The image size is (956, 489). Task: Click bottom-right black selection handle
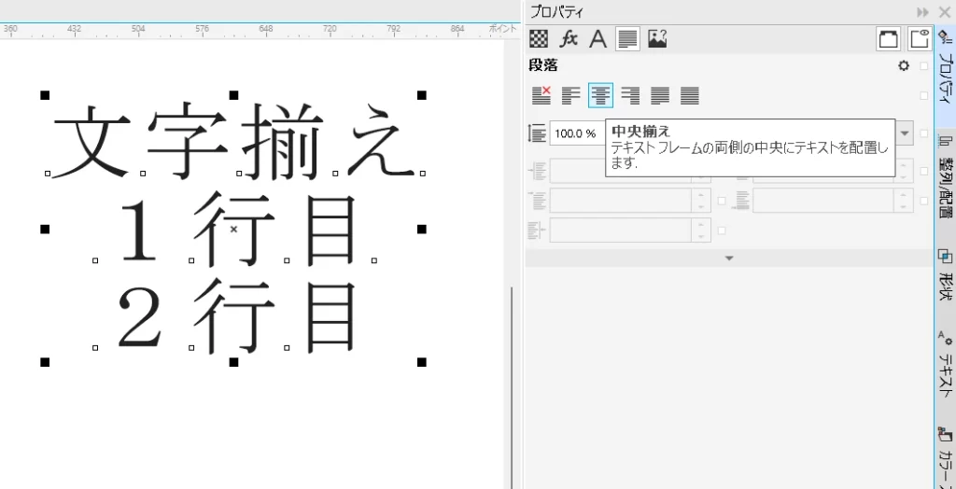pos(421,362)
